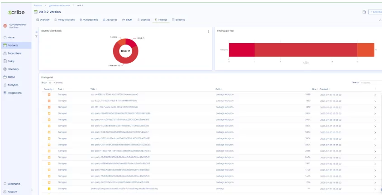Expand the server.js finding row chevron

pos(375,189)
